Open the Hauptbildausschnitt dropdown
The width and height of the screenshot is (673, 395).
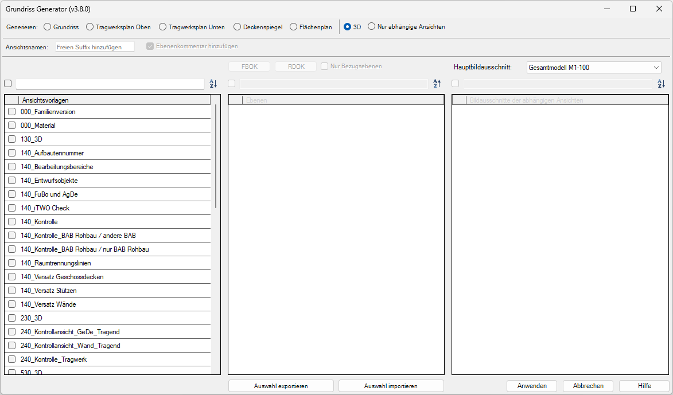(656, 67)
